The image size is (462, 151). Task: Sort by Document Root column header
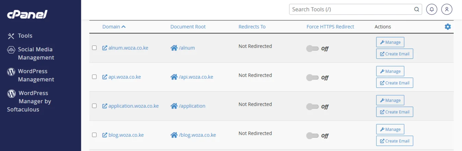coord(188,27)
